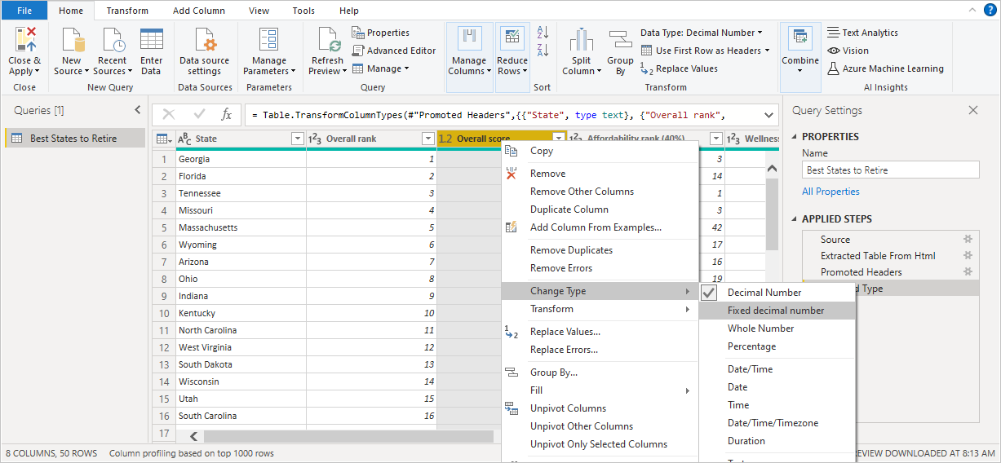Select Remove Duplicates in the context menu
The height and width of the screenshot is (463, 1001).
point(571,250)
